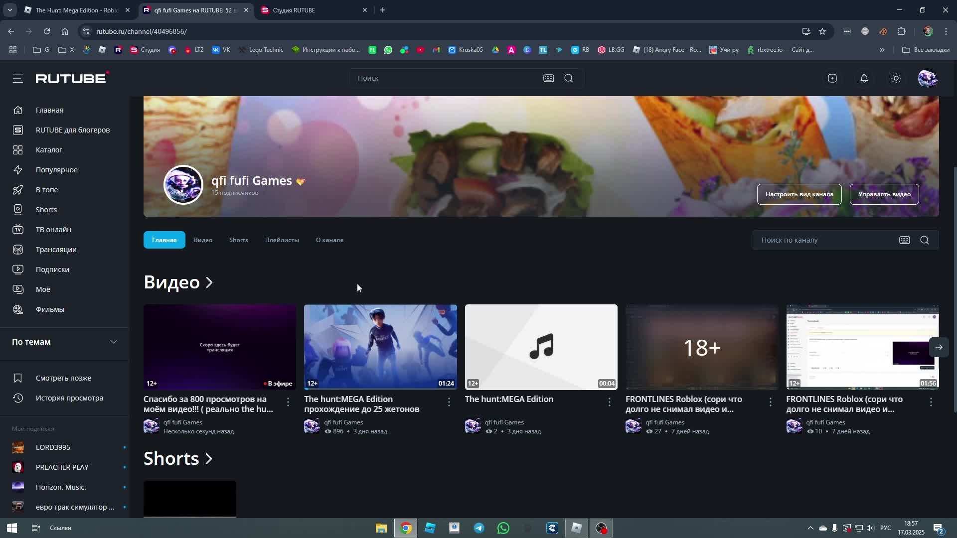
Task: Open the upload video icon
Action: [832, 78]
